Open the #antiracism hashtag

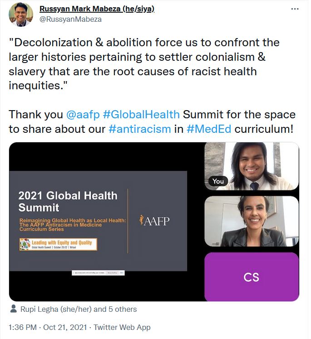(140, 129)
